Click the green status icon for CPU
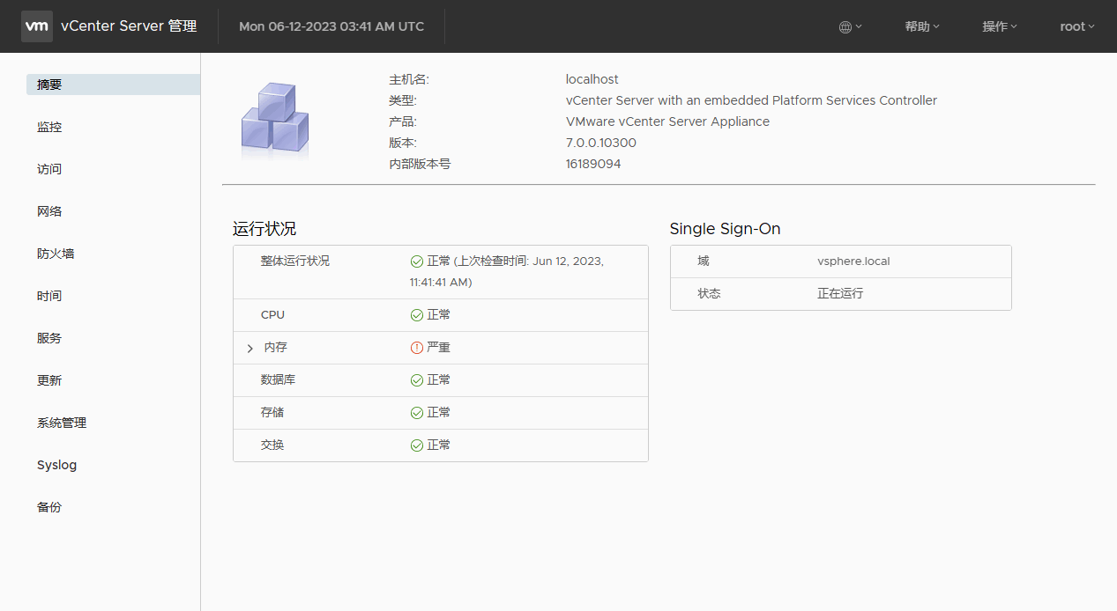 [x=417, y=315]
